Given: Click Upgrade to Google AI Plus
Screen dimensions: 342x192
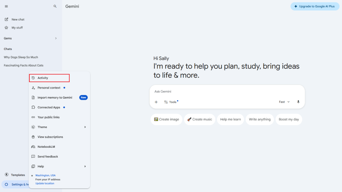Looking at the screenshot, I should 314,6.
